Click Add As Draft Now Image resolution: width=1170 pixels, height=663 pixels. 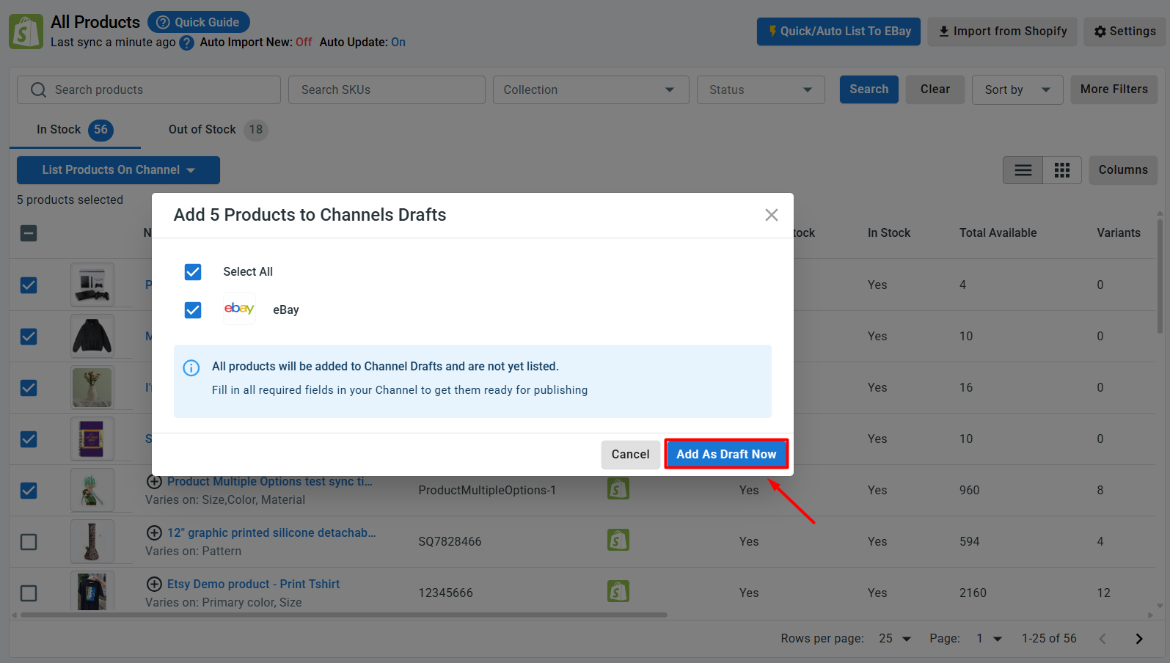click(726, 455)
